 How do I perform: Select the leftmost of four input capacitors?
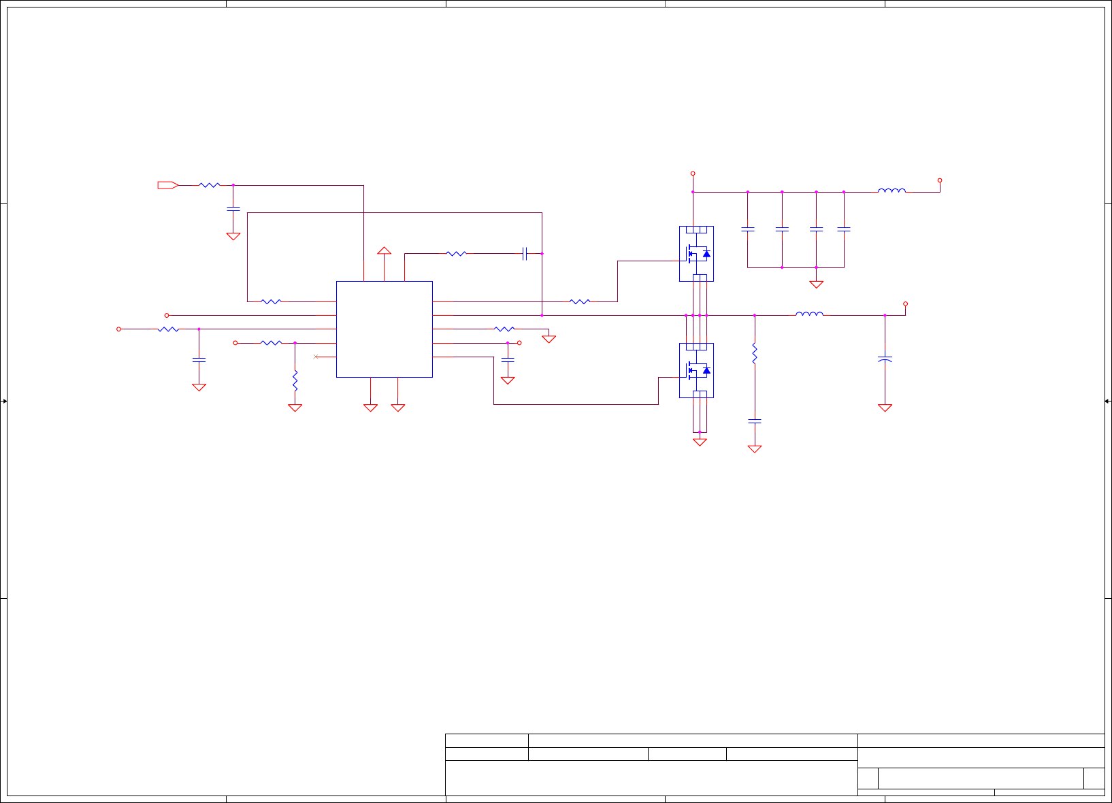(747, 230)
